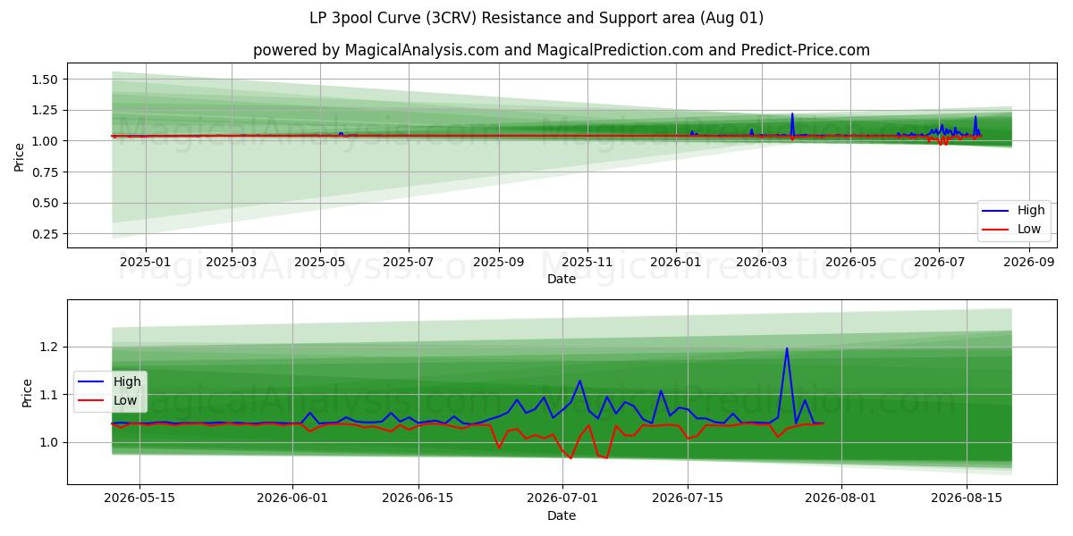Click the 1.1 price tick on the bottom chart

pos(51,395)
